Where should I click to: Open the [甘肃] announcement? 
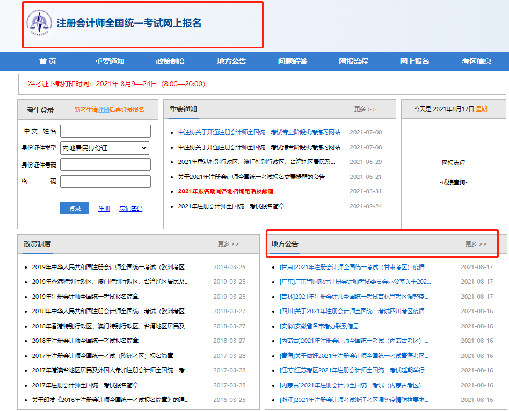pyautogui.click(x=354, y=267)
